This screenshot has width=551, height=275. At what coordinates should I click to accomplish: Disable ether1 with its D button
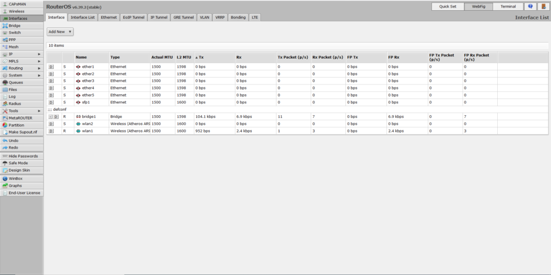51,67
